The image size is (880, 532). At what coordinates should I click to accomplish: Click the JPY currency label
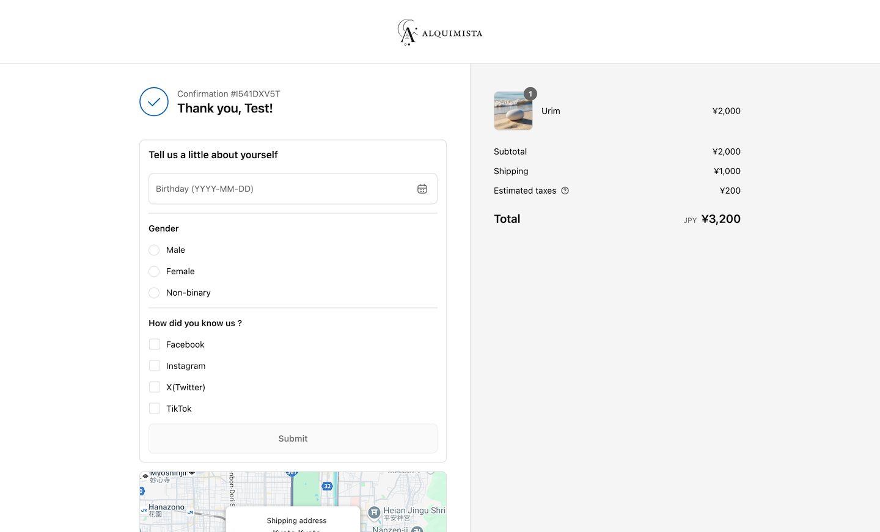click(x=690, y=220)
